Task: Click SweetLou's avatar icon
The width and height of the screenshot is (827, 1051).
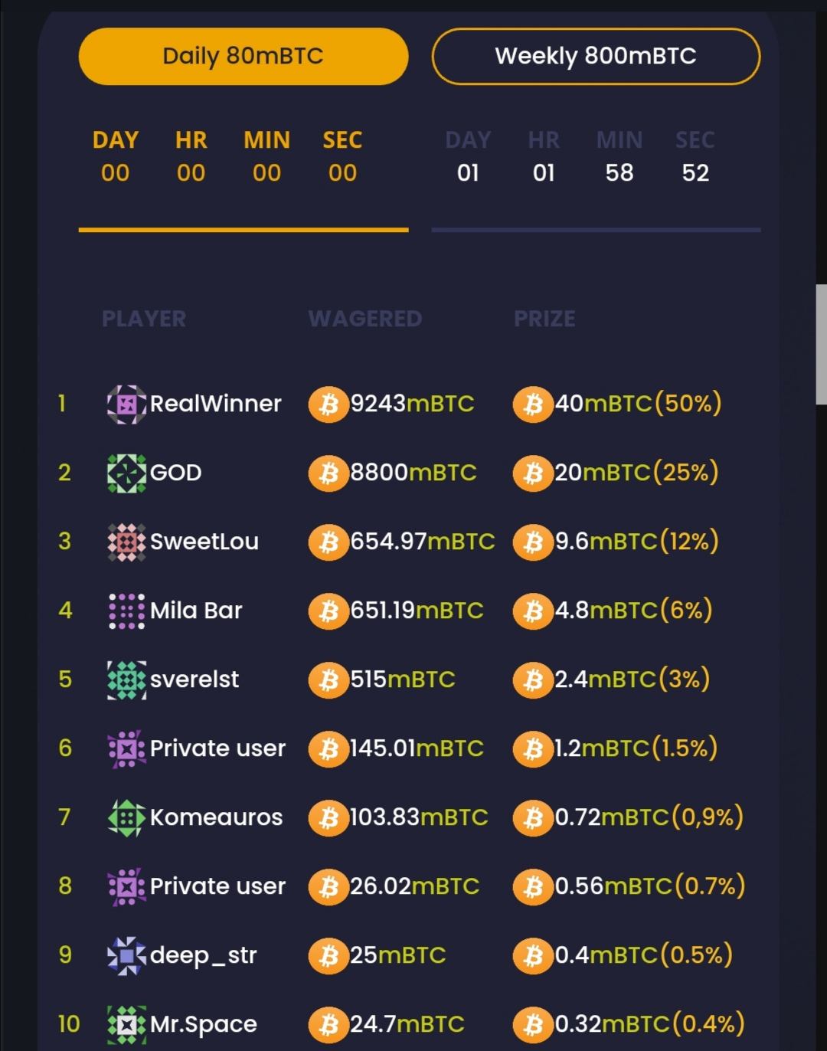Action: 126,542
